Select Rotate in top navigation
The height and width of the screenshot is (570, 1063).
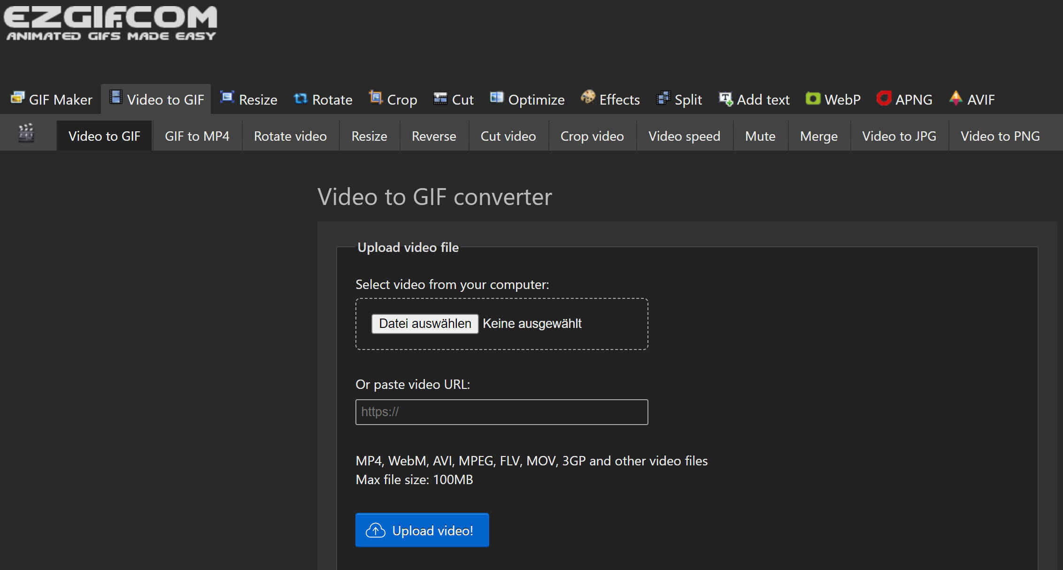(x=323, y=99)
